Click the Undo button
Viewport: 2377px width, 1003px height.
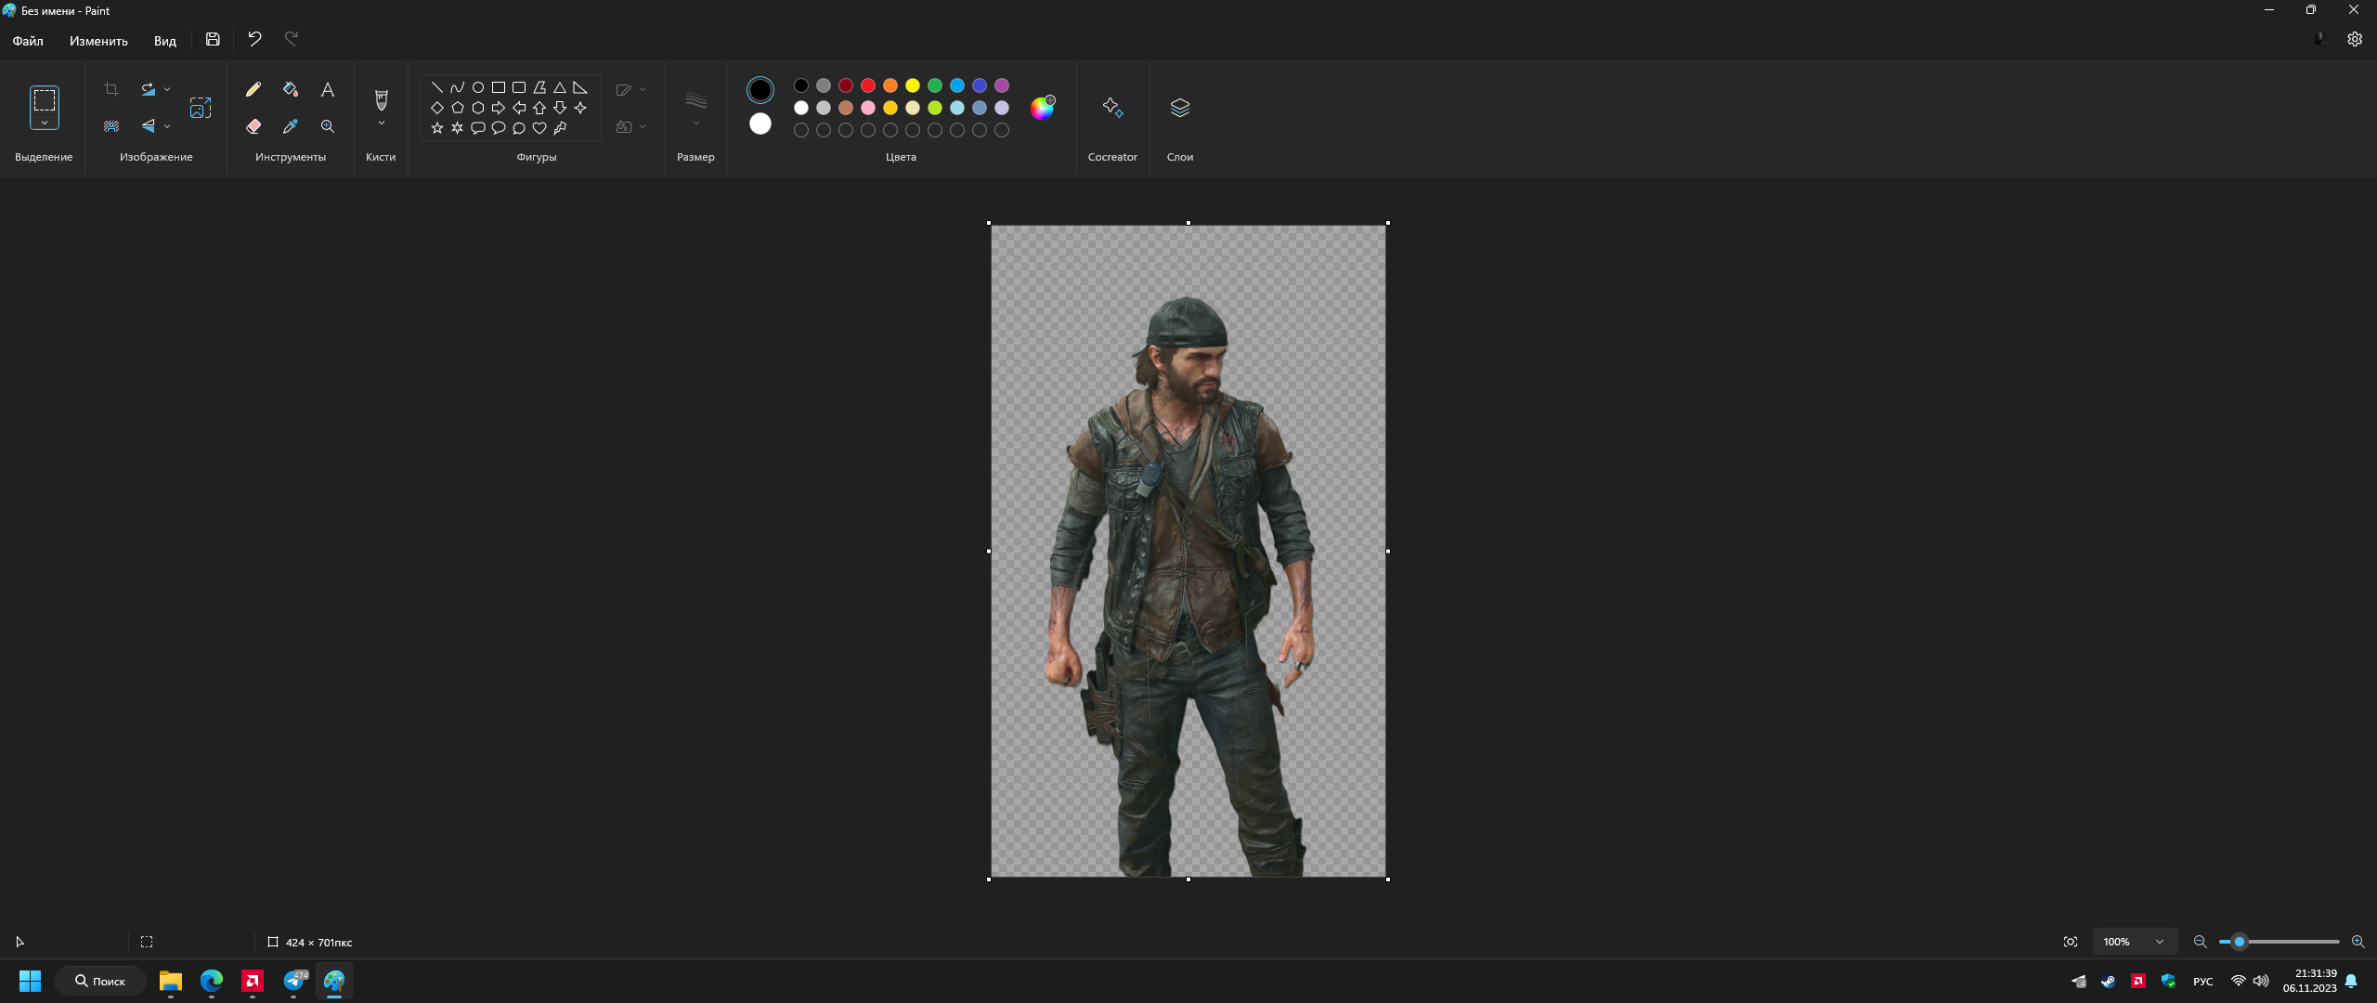254,39
